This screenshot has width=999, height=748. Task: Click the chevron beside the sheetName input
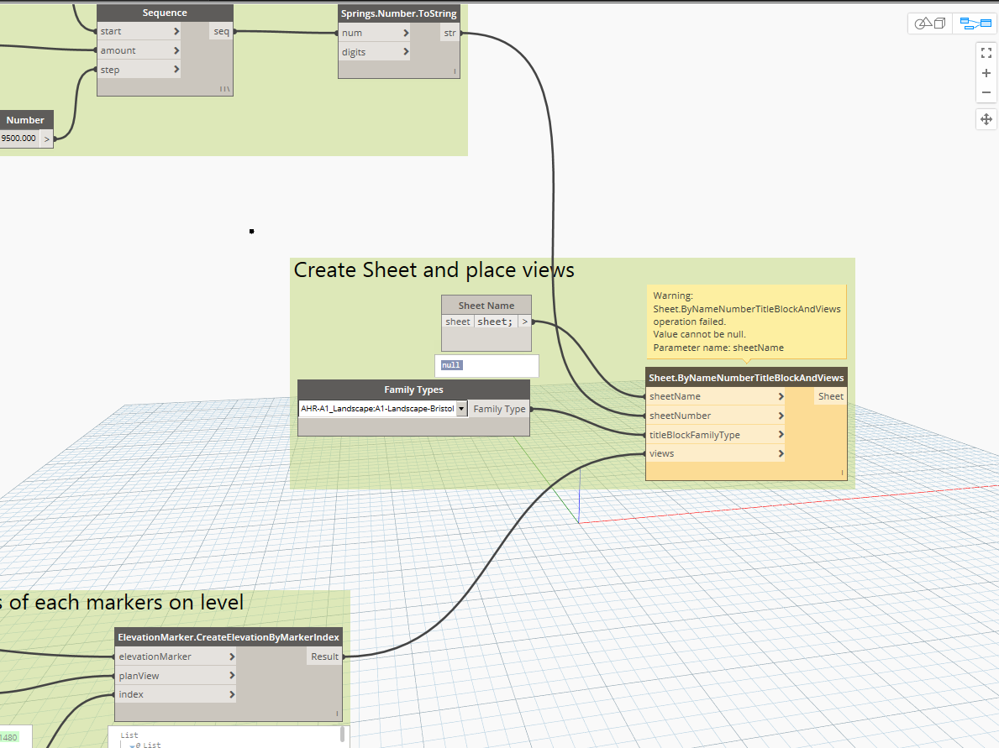point(781,396)
